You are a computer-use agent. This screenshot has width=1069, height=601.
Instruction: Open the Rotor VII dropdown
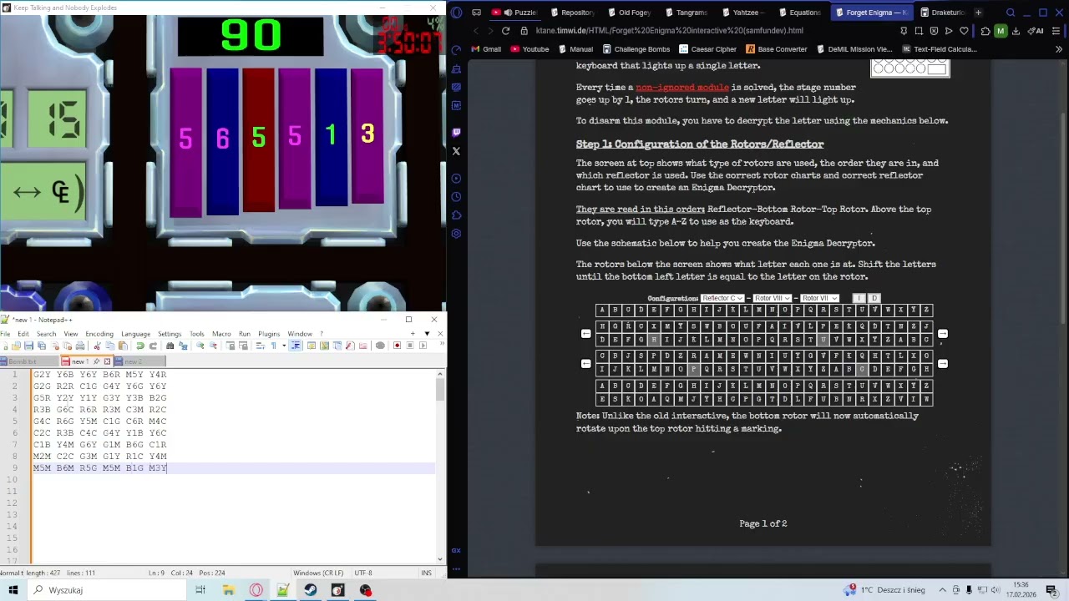pyautogui.click(x=819, y=298)
